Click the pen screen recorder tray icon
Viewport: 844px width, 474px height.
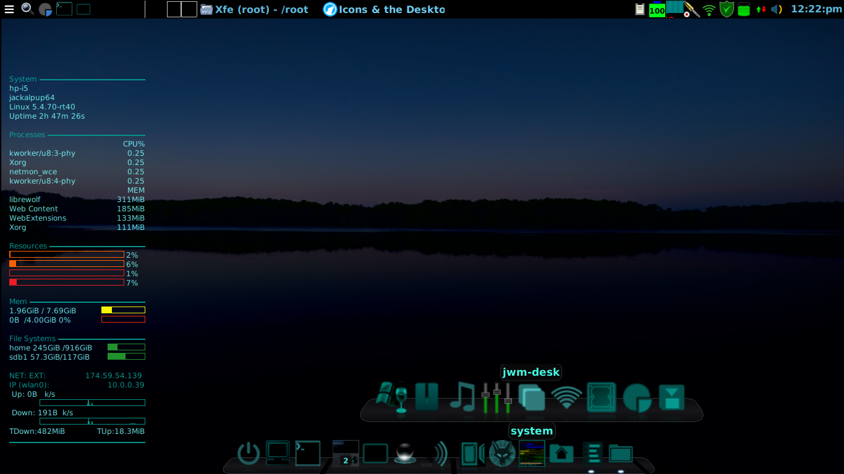691,10
